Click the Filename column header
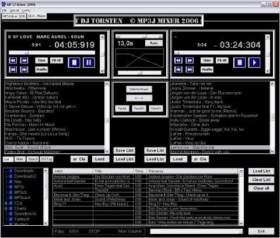Image resolution: width=280 pixels, height=238 pixels. point(192,171)
